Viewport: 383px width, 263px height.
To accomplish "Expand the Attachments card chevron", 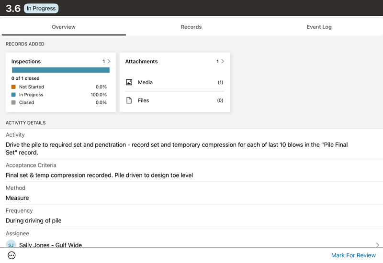I will click(223, 61).
